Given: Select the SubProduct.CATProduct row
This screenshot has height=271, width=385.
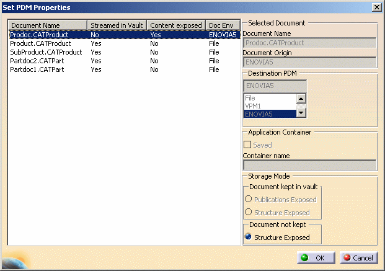Looking at the screenshot, I should (125, 52).
